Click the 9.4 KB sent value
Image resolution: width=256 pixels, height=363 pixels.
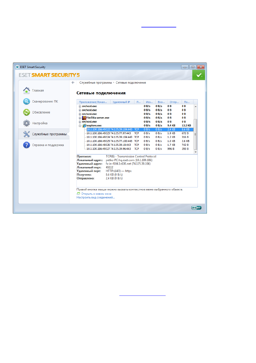click(171, 126)
